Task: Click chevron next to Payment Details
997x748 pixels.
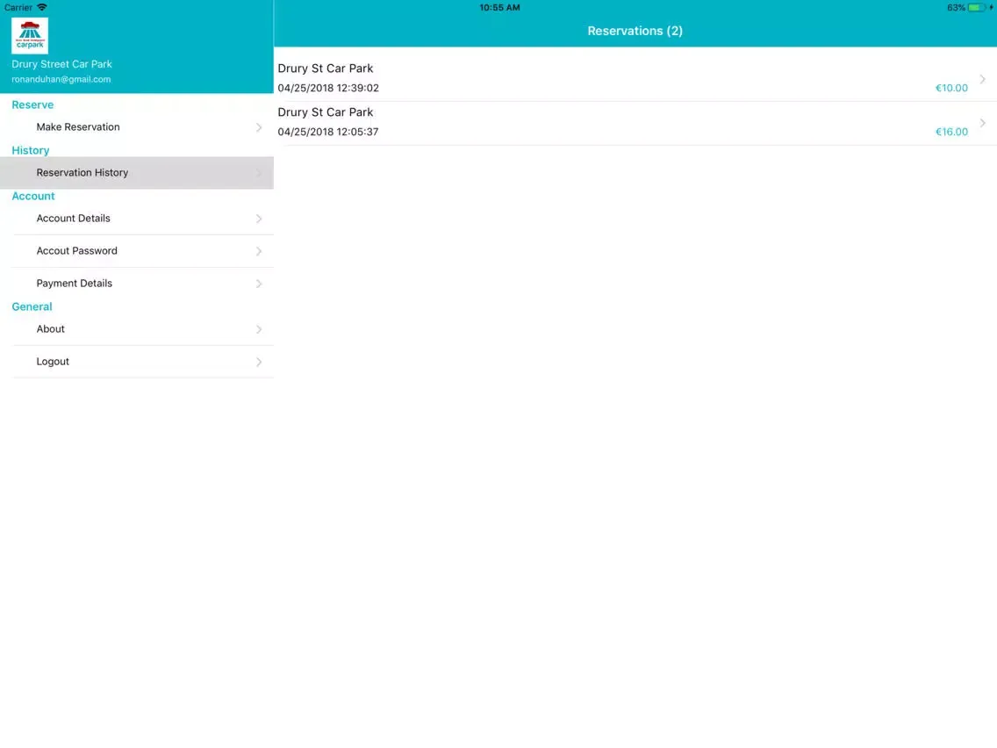Action: 259,284
